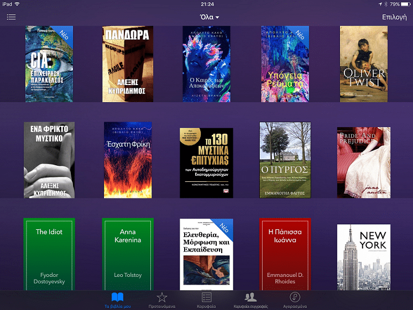Open the Έσχατη Φρίκη book
This screenshot has height=310, width=413.
point(128,160)
